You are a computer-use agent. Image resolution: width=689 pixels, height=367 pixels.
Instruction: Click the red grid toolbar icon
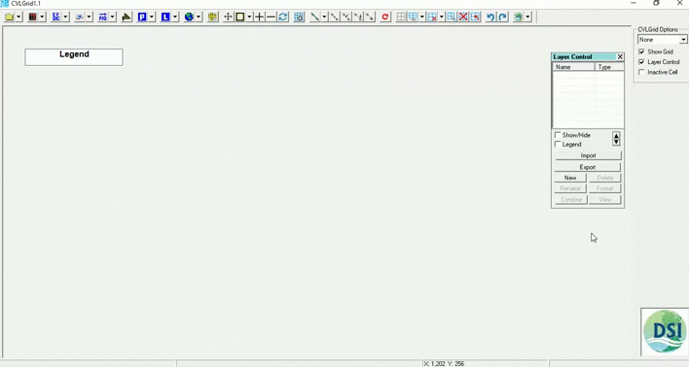(32, 17)
